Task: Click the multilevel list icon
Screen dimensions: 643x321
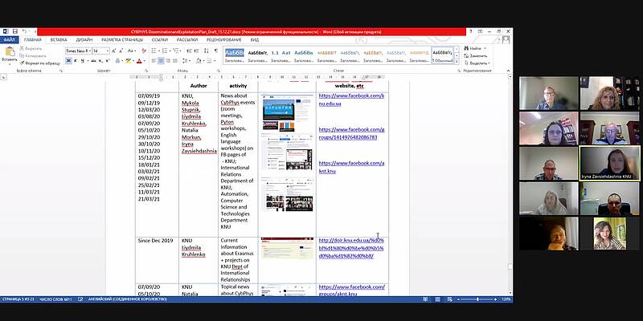Action: click(x=176, y=51)
